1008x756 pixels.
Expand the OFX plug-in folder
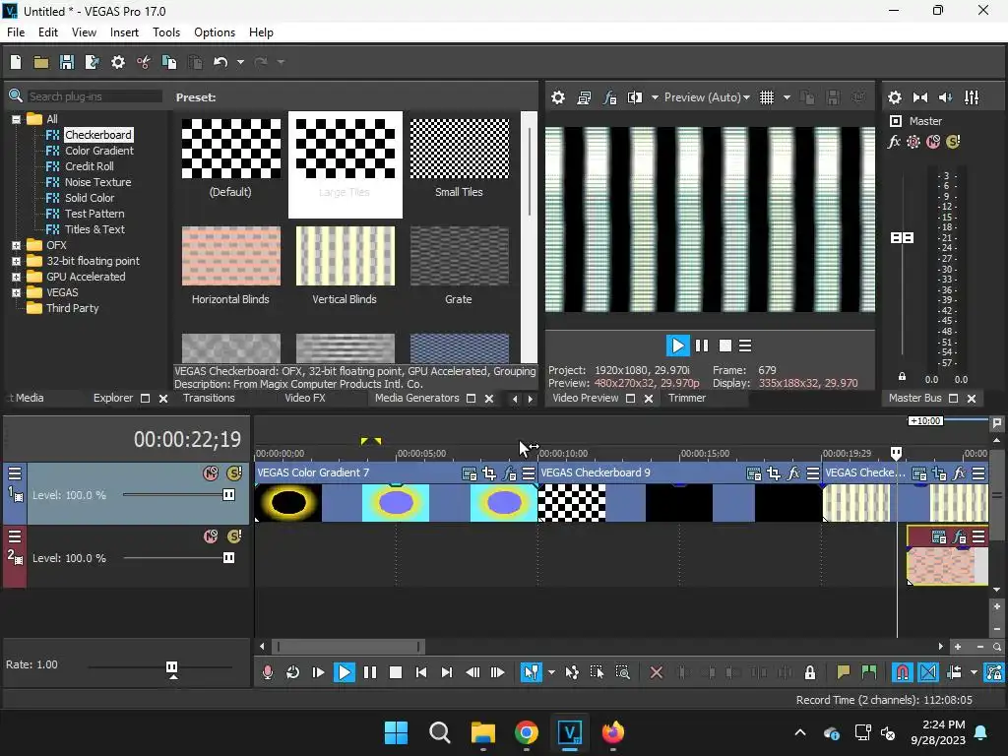[x=16, y=245]
